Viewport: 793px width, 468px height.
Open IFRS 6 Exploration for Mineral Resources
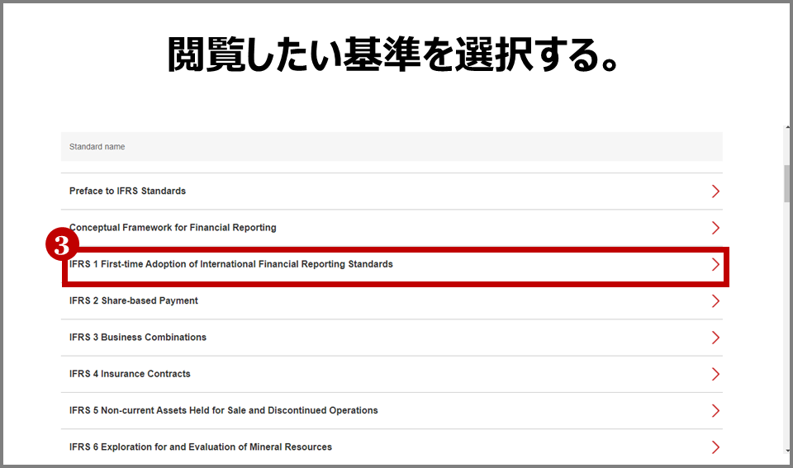(201, 447)
